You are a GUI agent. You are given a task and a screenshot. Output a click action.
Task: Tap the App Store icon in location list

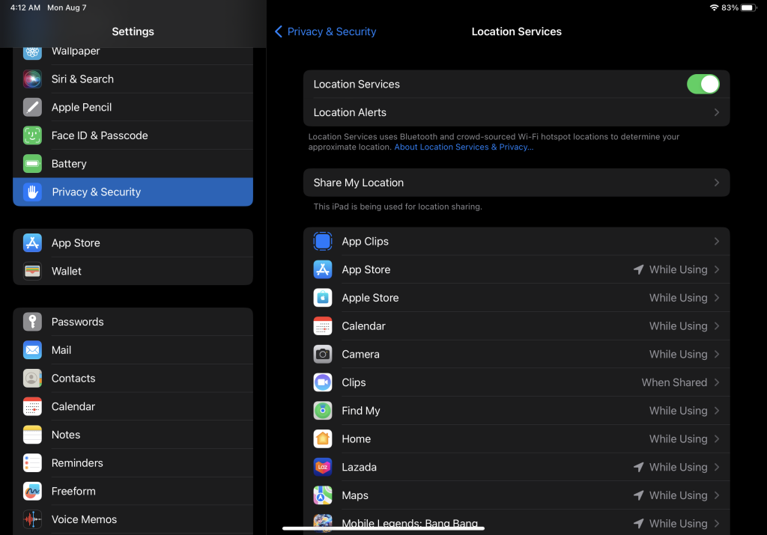323,269
